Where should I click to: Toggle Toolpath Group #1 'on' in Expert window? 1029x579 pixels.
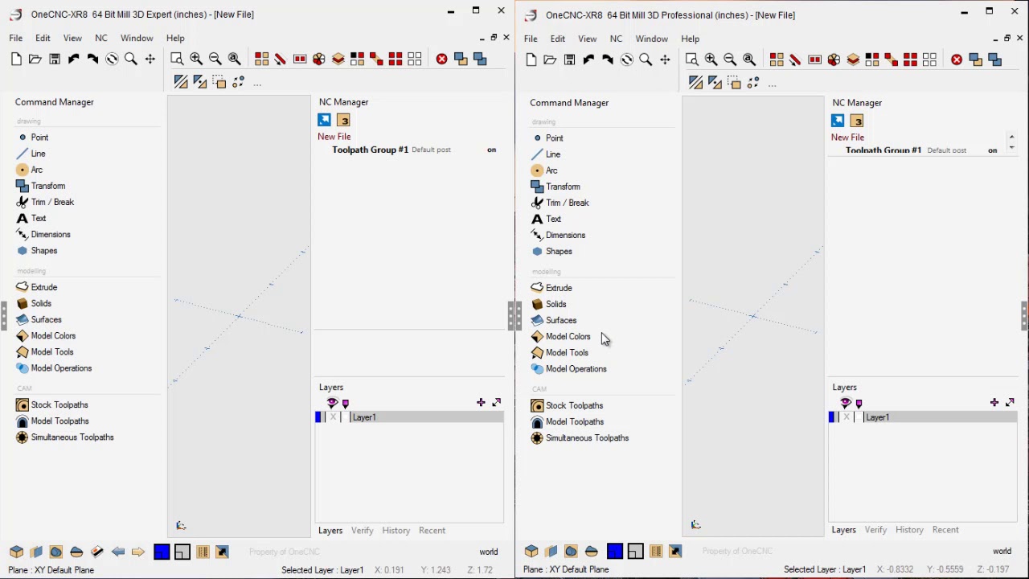coord(491,150)
